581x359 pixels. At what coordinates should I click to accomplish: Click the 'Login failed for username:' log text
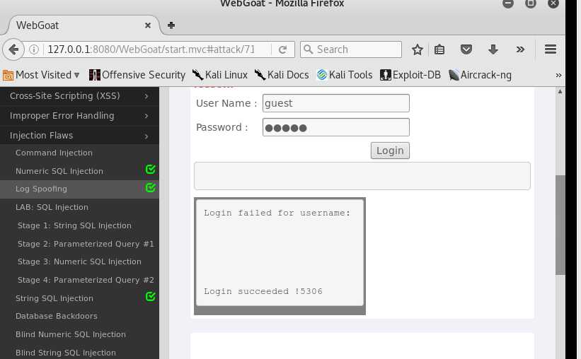(x=277, y=213)
